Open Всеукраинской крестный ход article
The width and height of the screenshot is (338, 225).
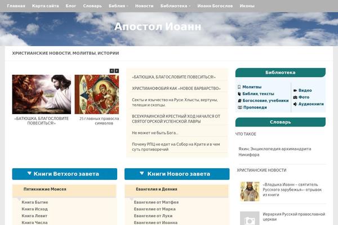(x=176, y=119)
